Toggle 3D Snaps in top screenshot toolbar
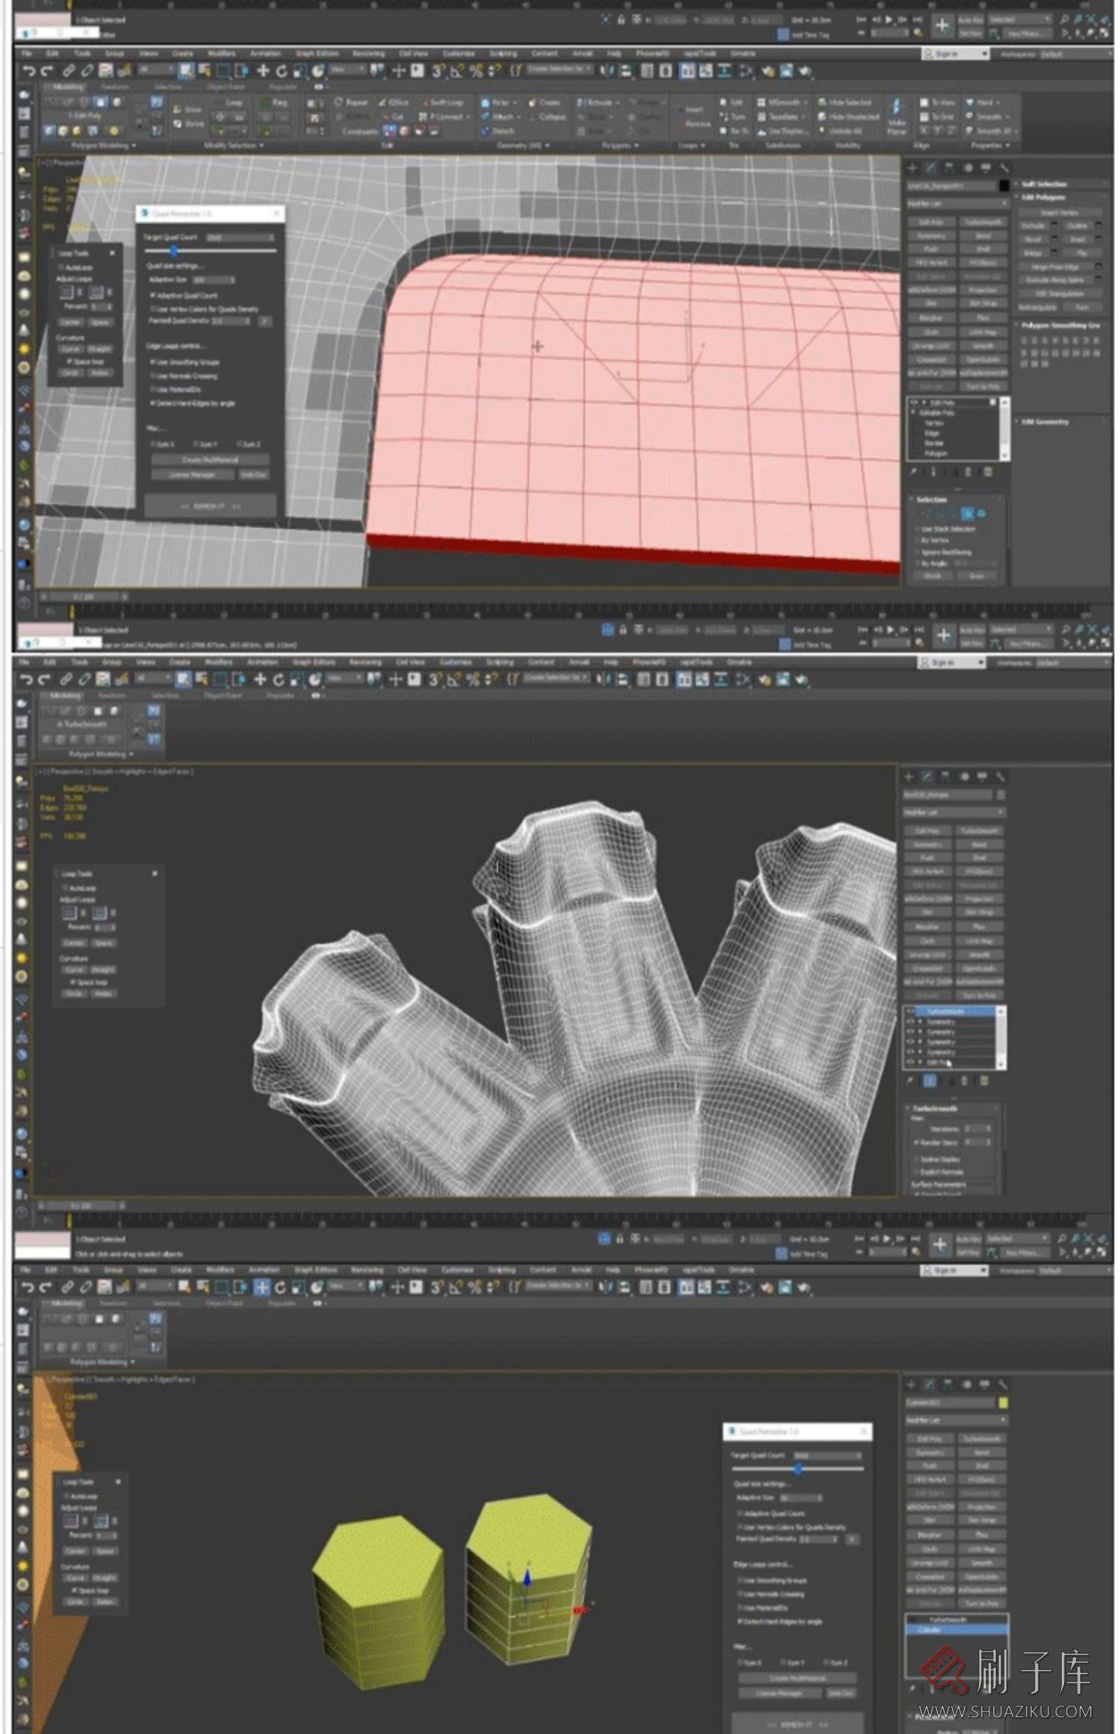The image size is (1120, 1734). pyautogui.click(x=438, y=71)
